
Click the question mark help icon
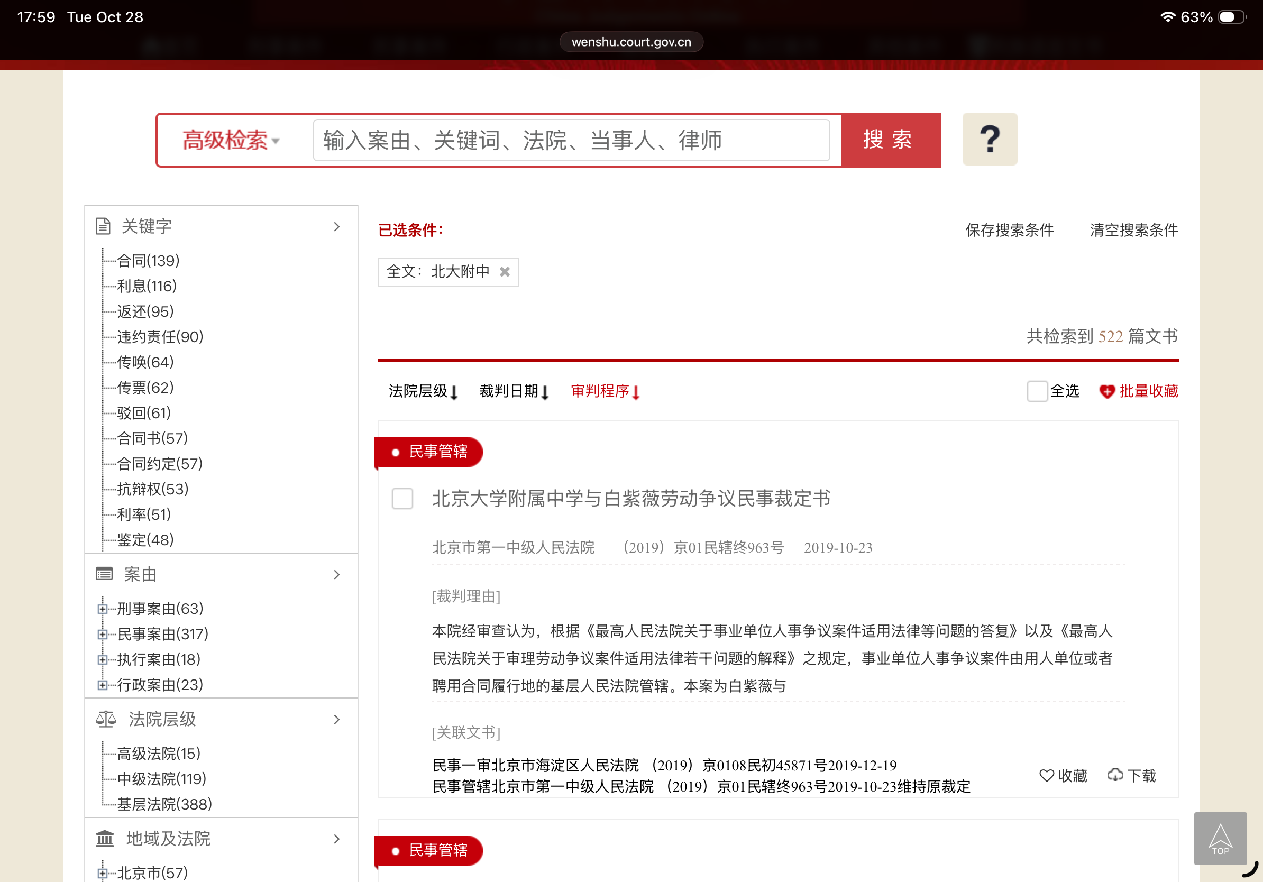point(989,139)
